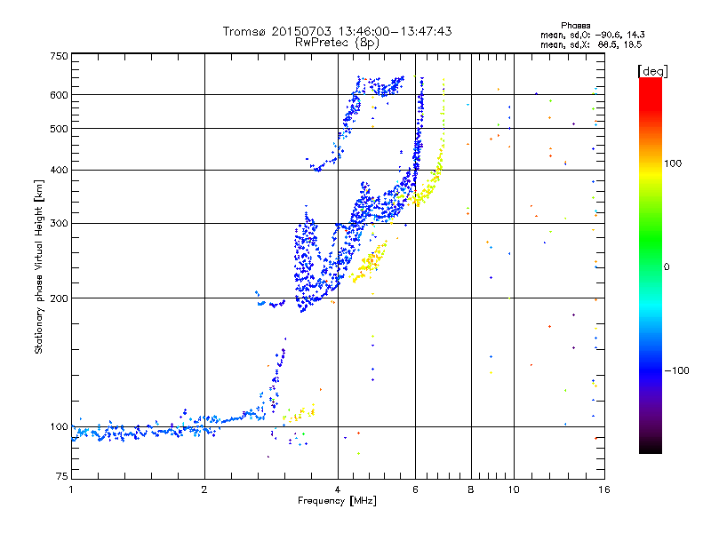The width and height of the screenshot is (711, 533).
Task: Click the y-axis tick label '500'
Action: (x=59, y=129)
